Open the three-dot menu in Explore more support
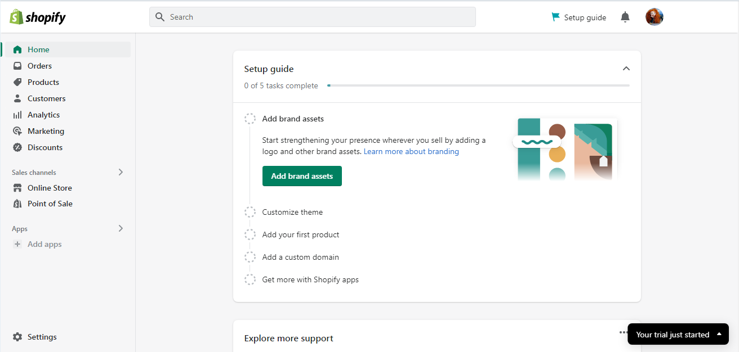 click(623, 332)
